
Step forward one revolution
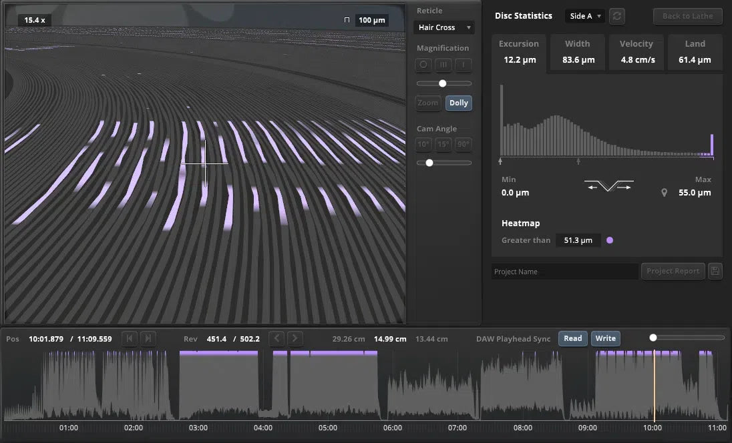[295, 339]
